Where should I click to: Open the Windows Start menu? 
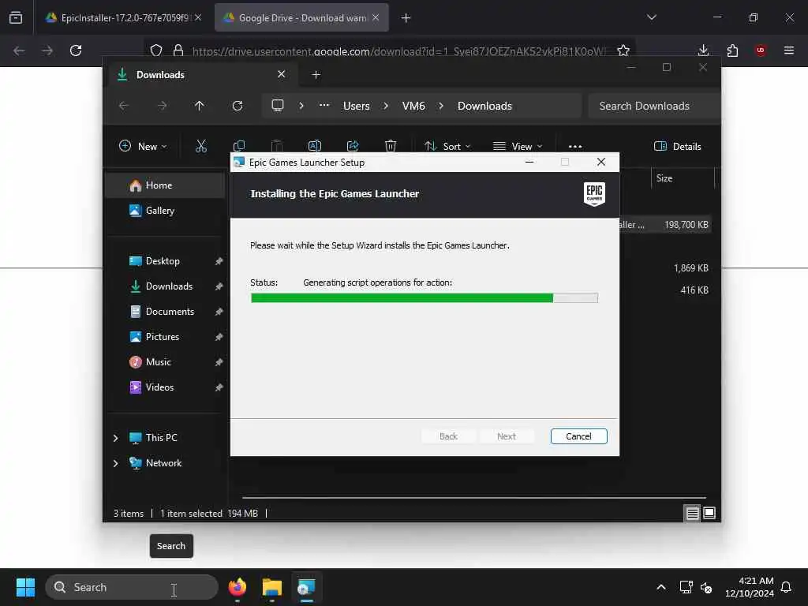25,587
